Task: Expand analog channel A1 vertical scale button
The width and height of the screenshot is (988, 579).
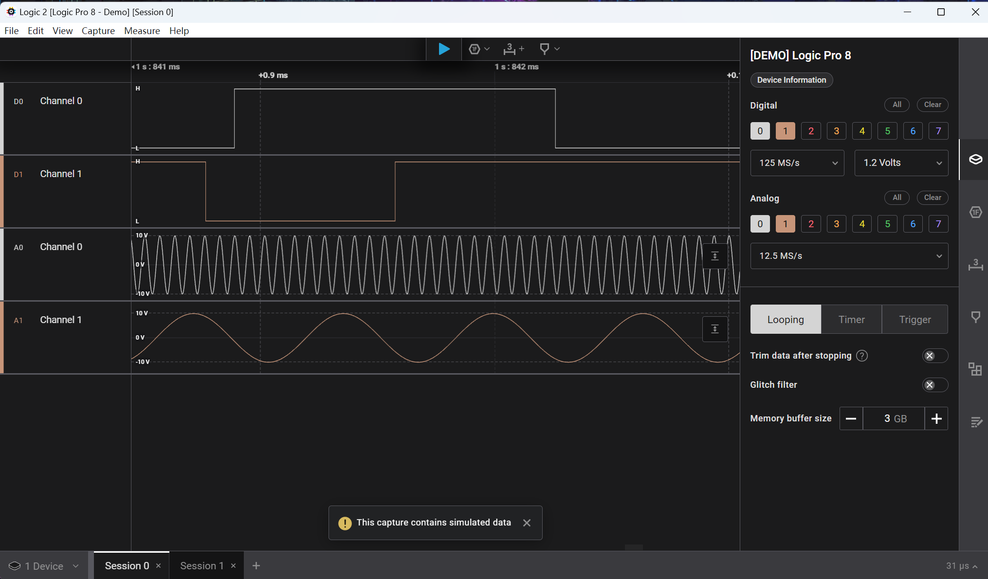Action: coord(715,329)
